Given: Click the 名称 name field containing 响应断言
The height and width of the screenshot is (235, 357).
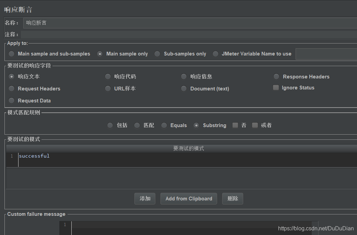Looking at the screenshot, I should click(x=190, y=23).
